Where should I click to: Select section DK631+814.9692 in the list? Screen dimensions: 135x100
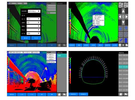(x=123, y=75)
